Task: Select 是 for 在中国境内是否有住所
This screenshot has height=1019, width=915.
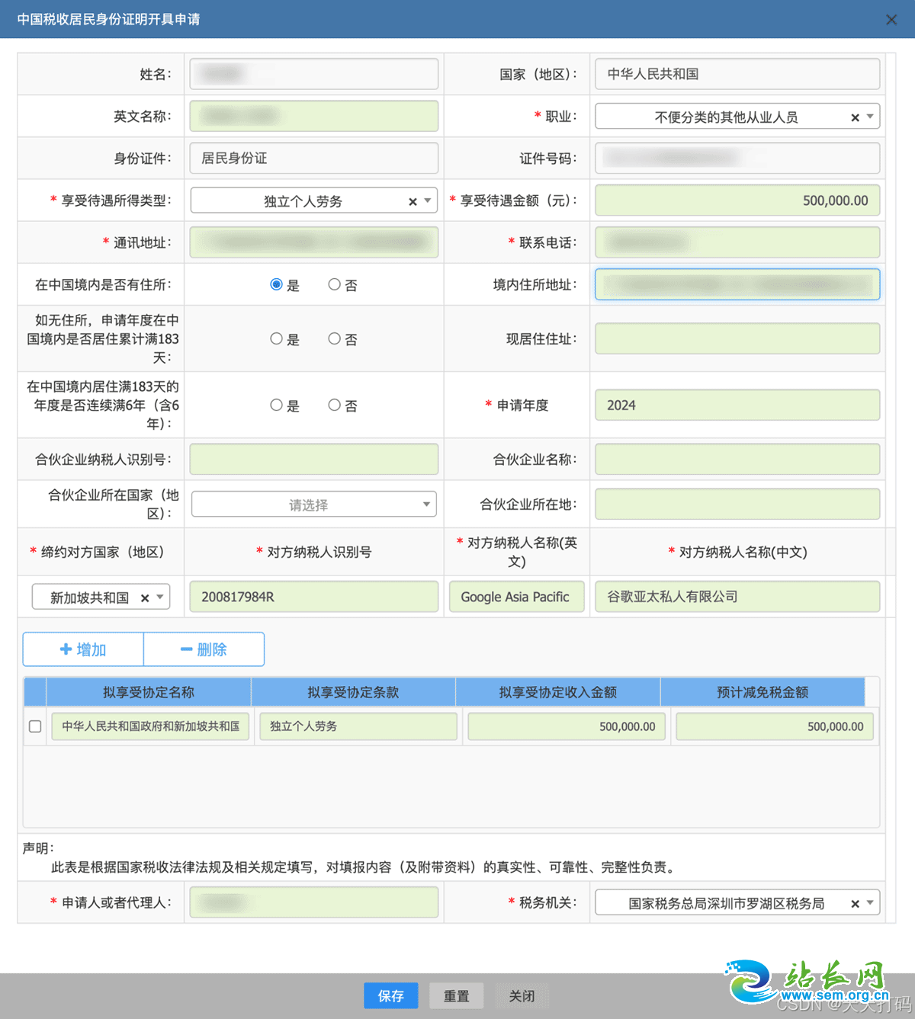Action: (x=276, y=284)
